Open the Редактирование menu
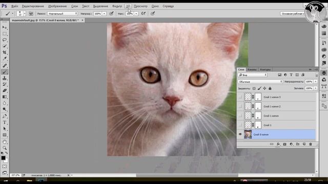 tap(33, 6)
